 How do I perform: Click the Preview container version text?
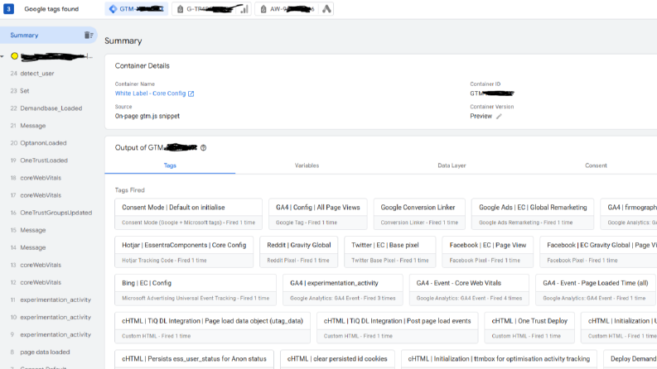tap(481, 117)
